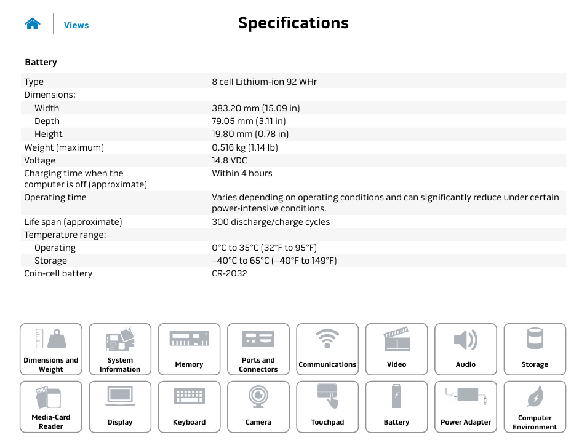Select the 'Dimensions:' row label

tap(50, 95)
